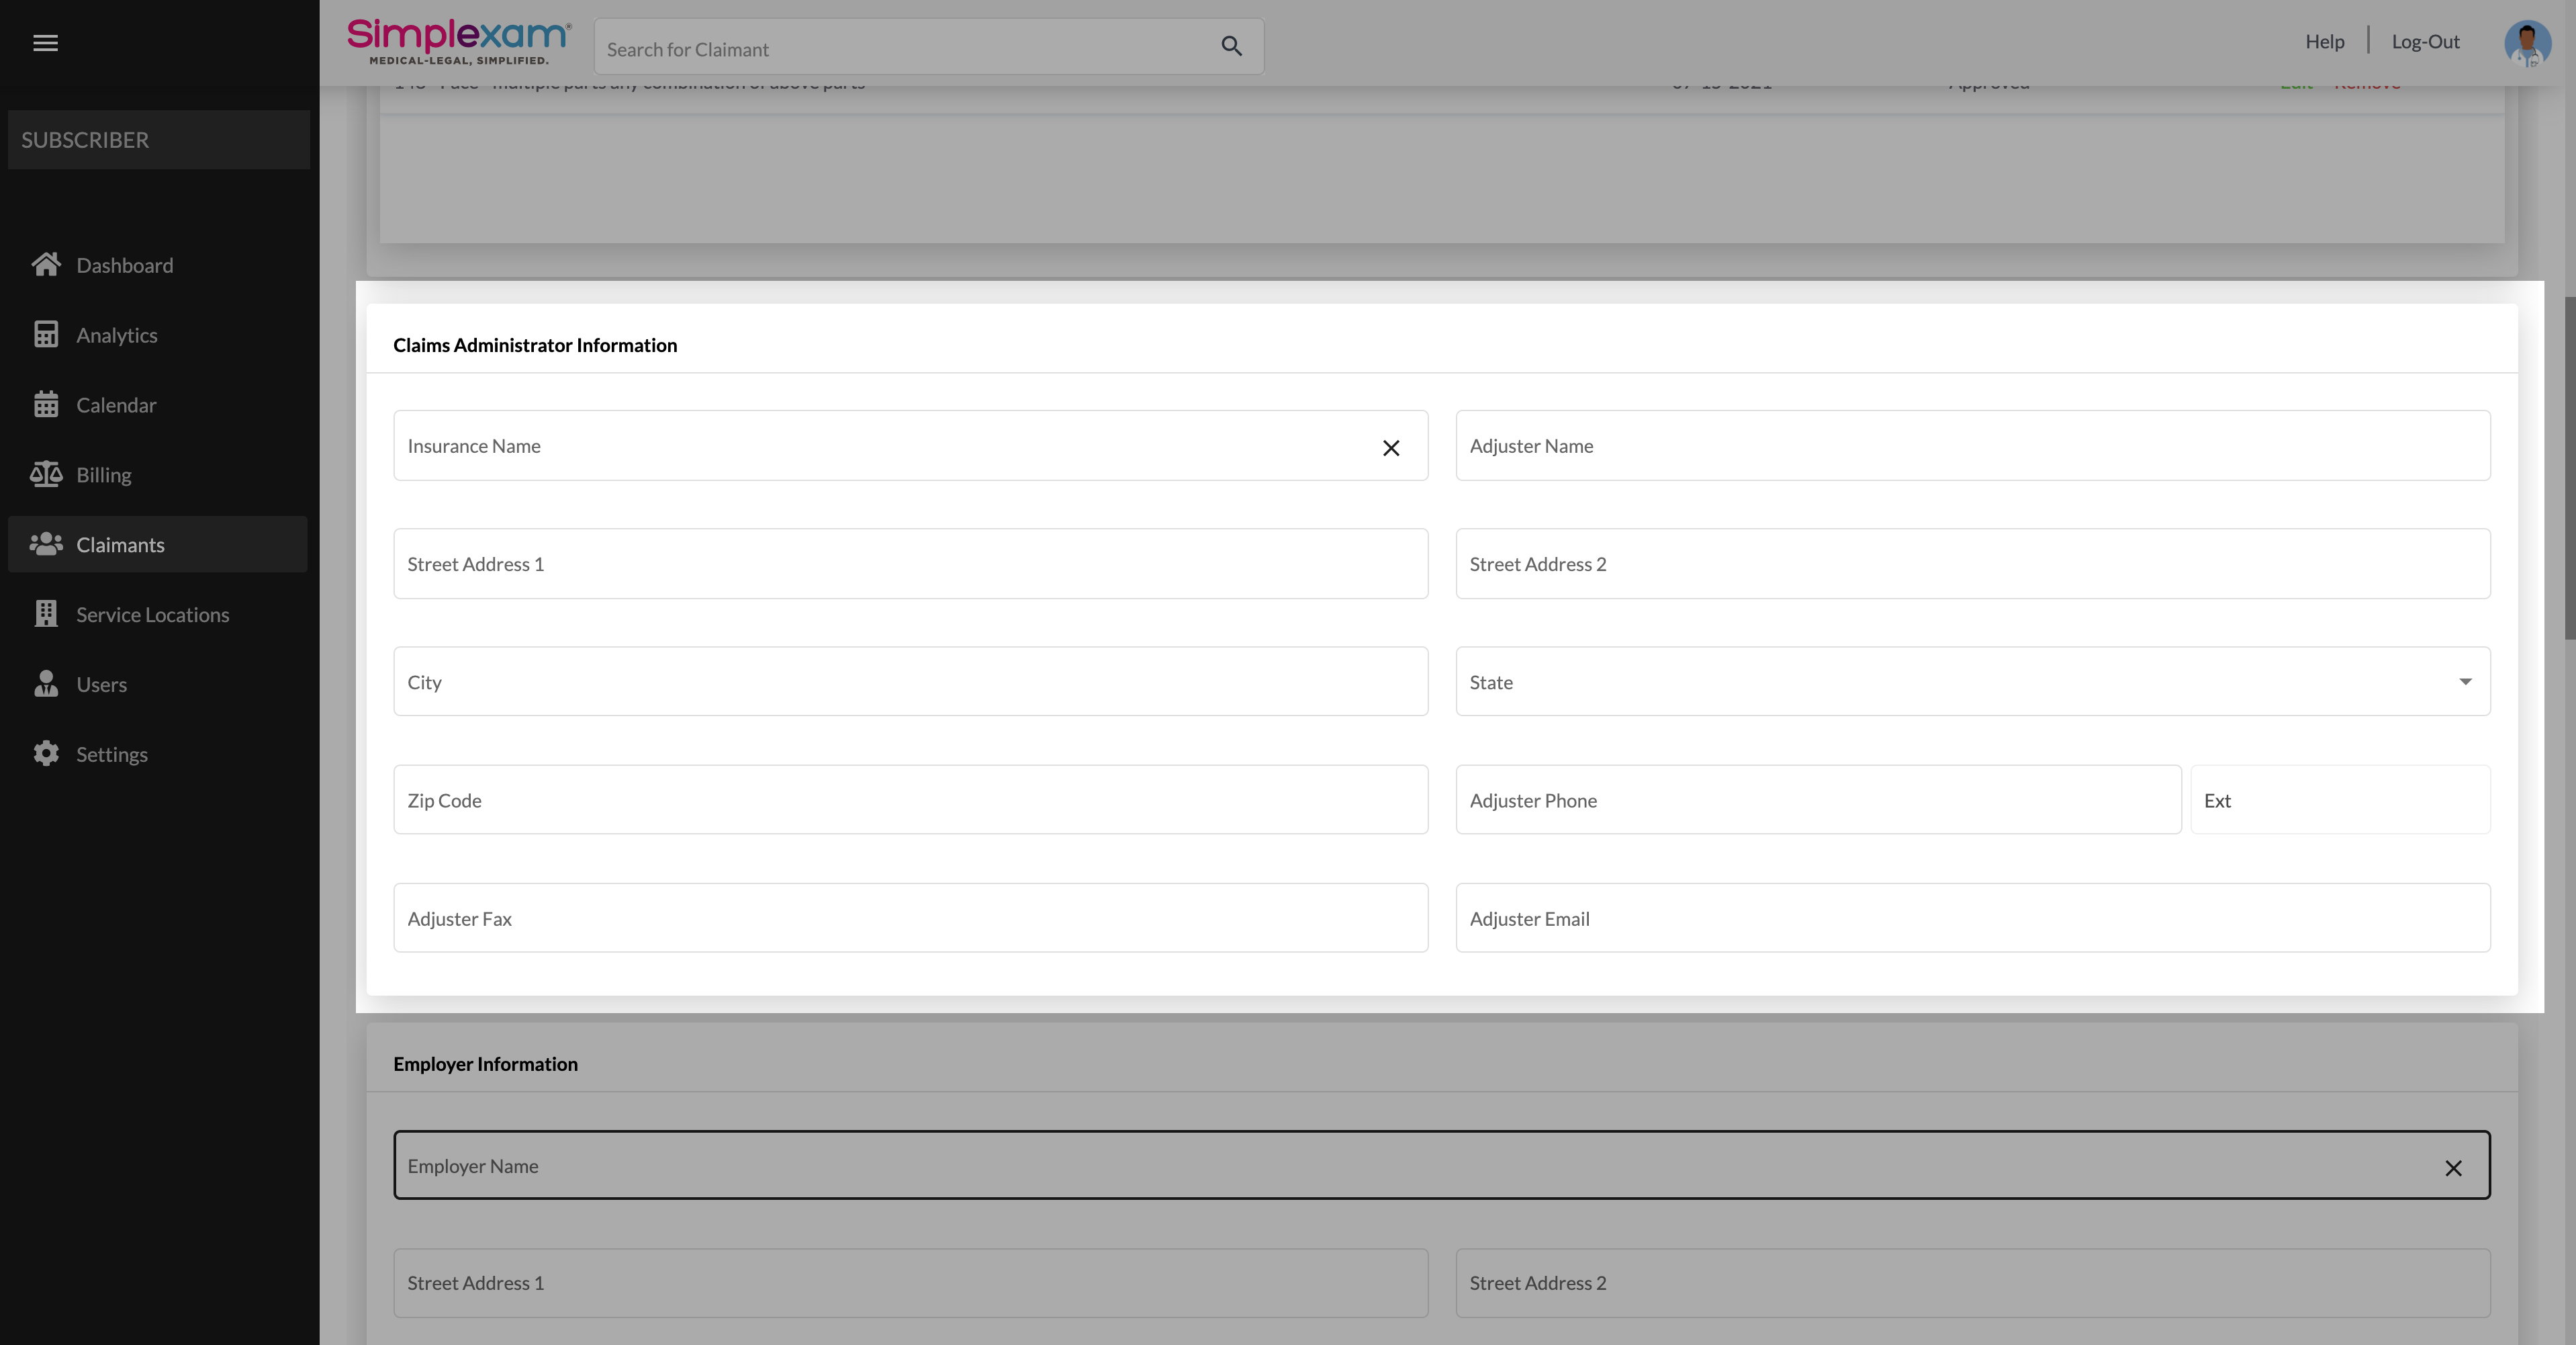This screenshot has height=1345, width=2576.
Task: Select Users in the sidebar
Action: click(101, 685)
